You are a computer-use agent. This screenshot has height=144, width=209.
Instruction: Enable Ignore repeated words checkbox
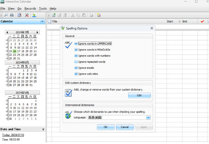[x=76, y=62]
